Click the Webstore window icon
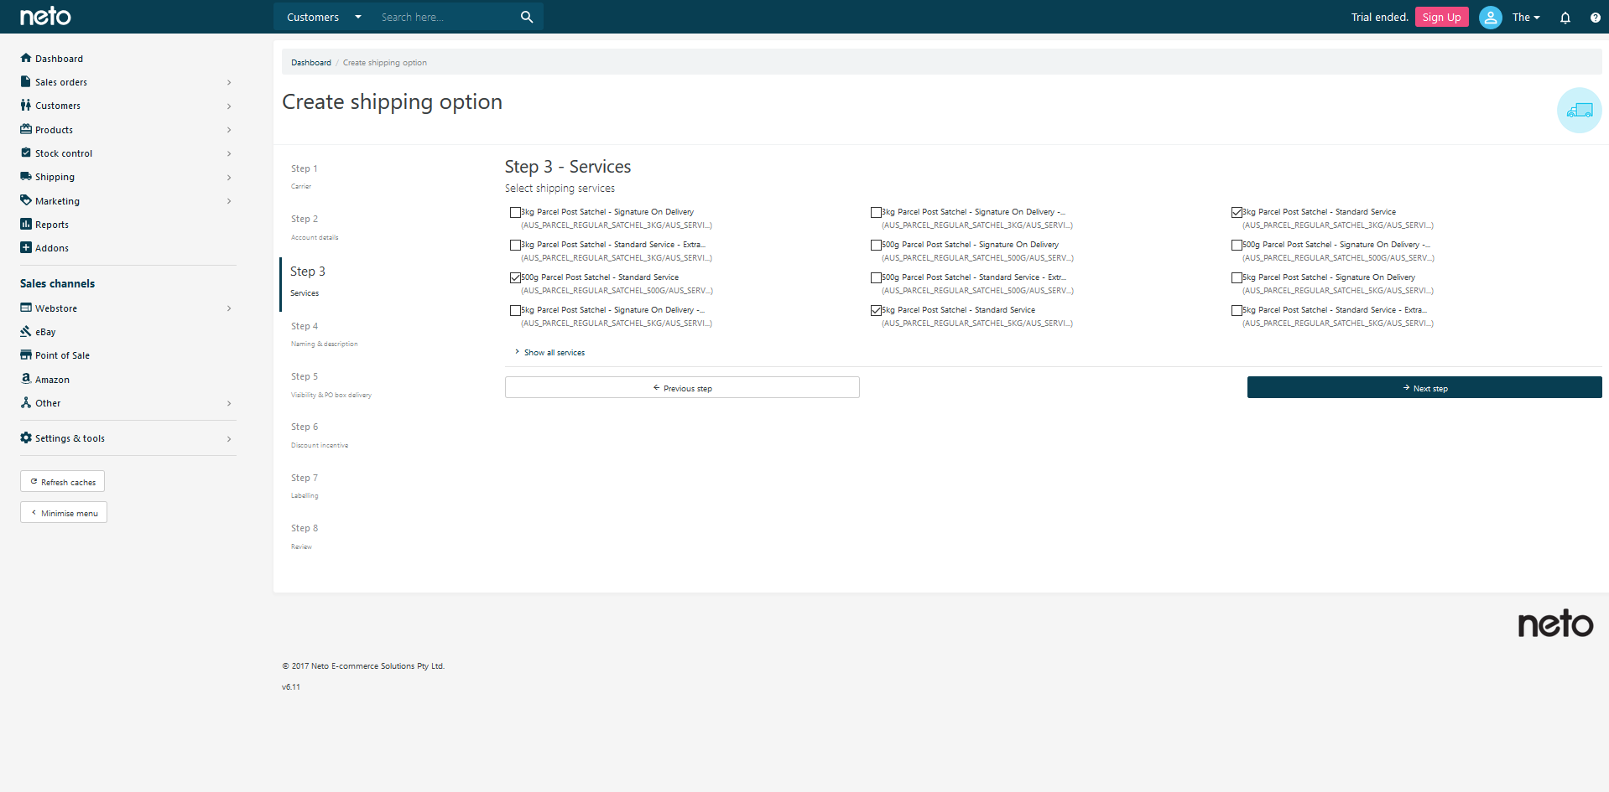This screenshot has height=792, width=1609. tap(26, 308)
